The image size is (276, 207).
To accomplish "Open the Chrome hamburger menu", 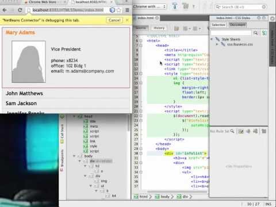I will 127,10.
